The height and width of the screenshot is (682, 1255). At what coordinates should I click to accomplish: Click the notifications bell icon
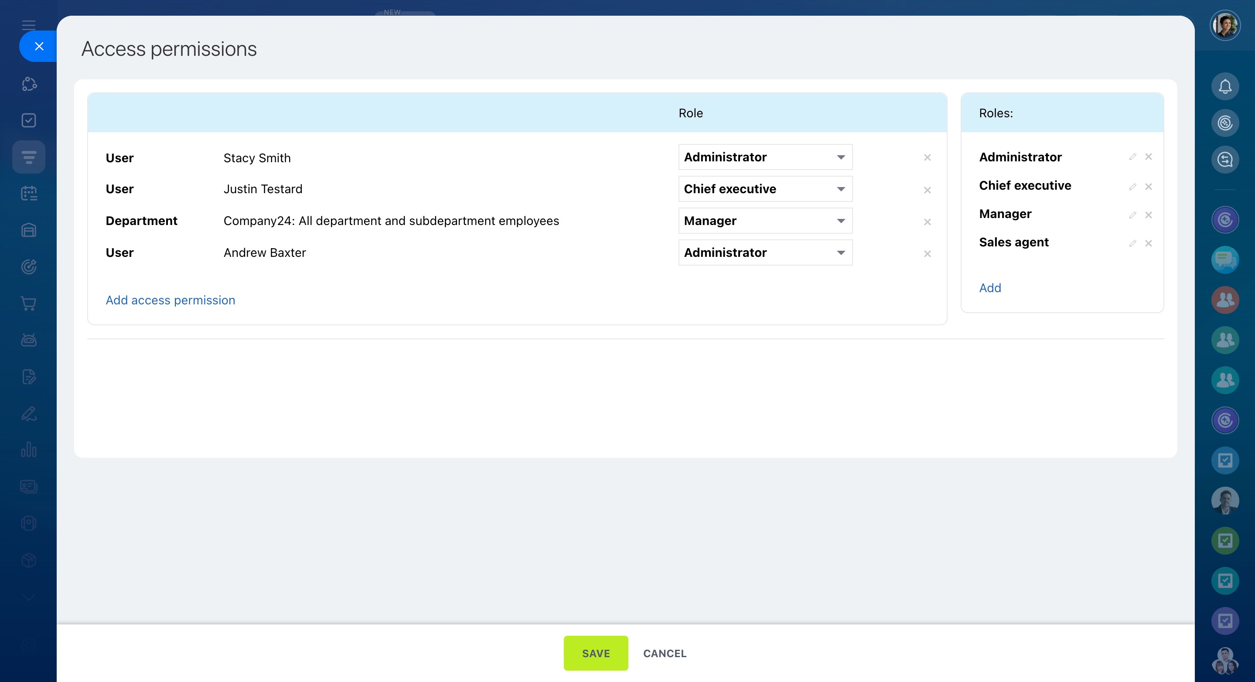(x=1225, y=86)
